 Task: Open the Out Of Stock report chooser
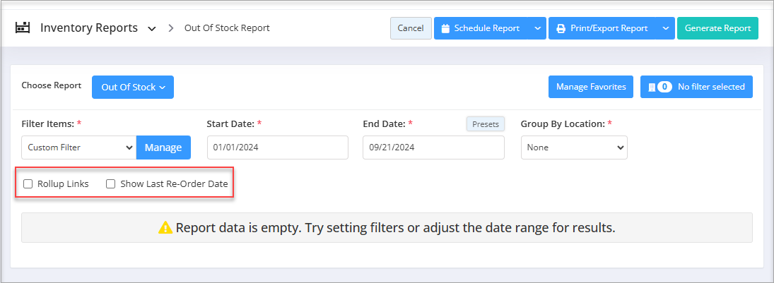pyautogui.click(x=133, y=88)
